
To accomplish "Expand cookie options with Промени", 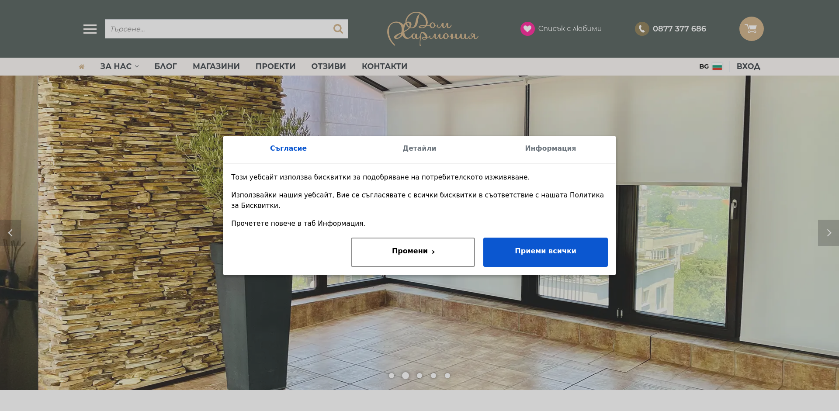I will [413, 252].
